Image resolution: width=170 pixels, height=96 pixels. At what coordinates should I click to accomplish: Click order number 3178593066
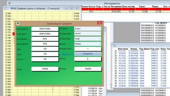[133, 81]
